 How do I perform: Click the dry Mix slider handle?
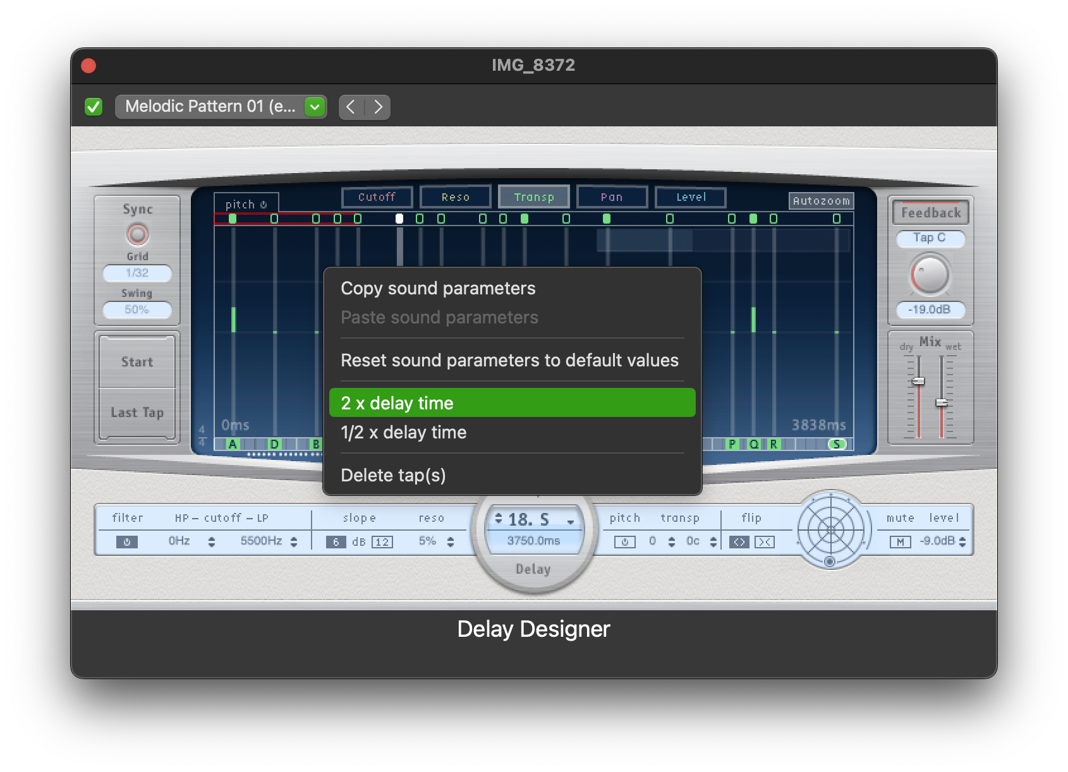click(918, 381)
